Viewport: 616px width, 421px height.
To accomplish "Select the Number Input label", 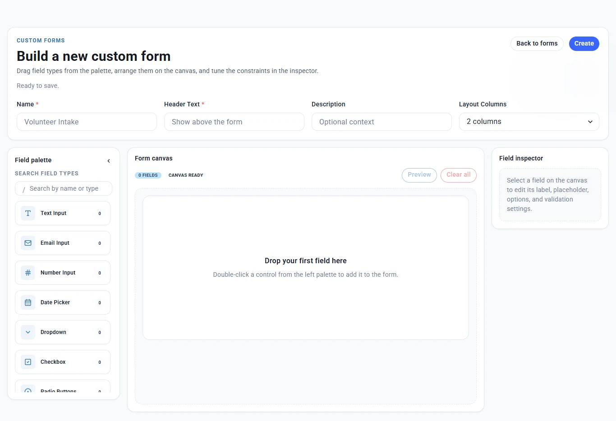I will [58, 273].
